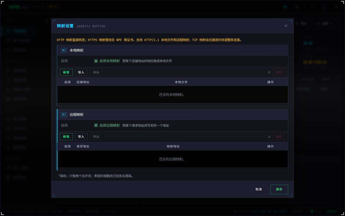Click 导入 in the 本地映射 section

pyautogui.click(x=81, y=72)
